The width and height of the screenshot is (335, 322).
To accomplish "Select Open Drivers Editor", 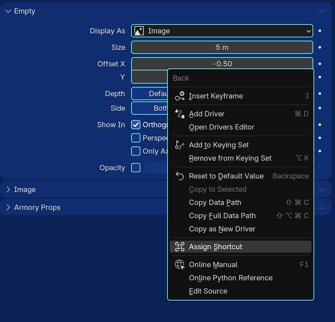I will (x=241, y=127).
